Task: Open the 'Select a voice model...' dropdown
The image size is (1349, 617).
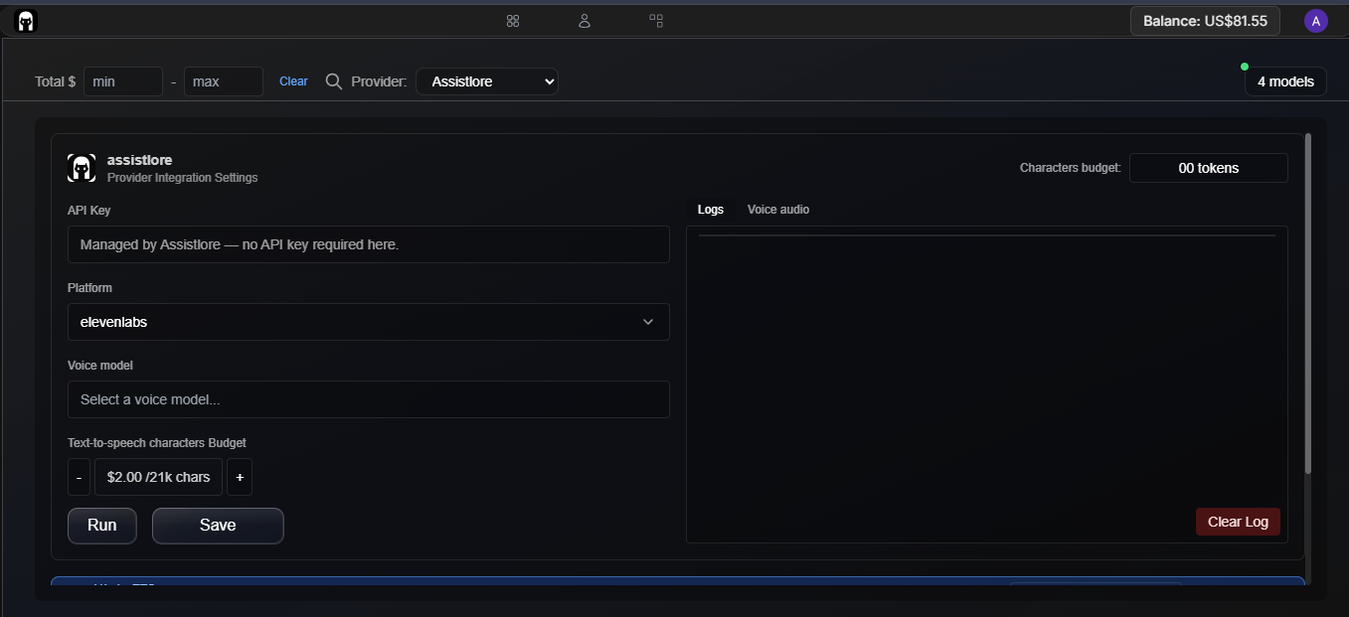Action: [x=368, y=399]
